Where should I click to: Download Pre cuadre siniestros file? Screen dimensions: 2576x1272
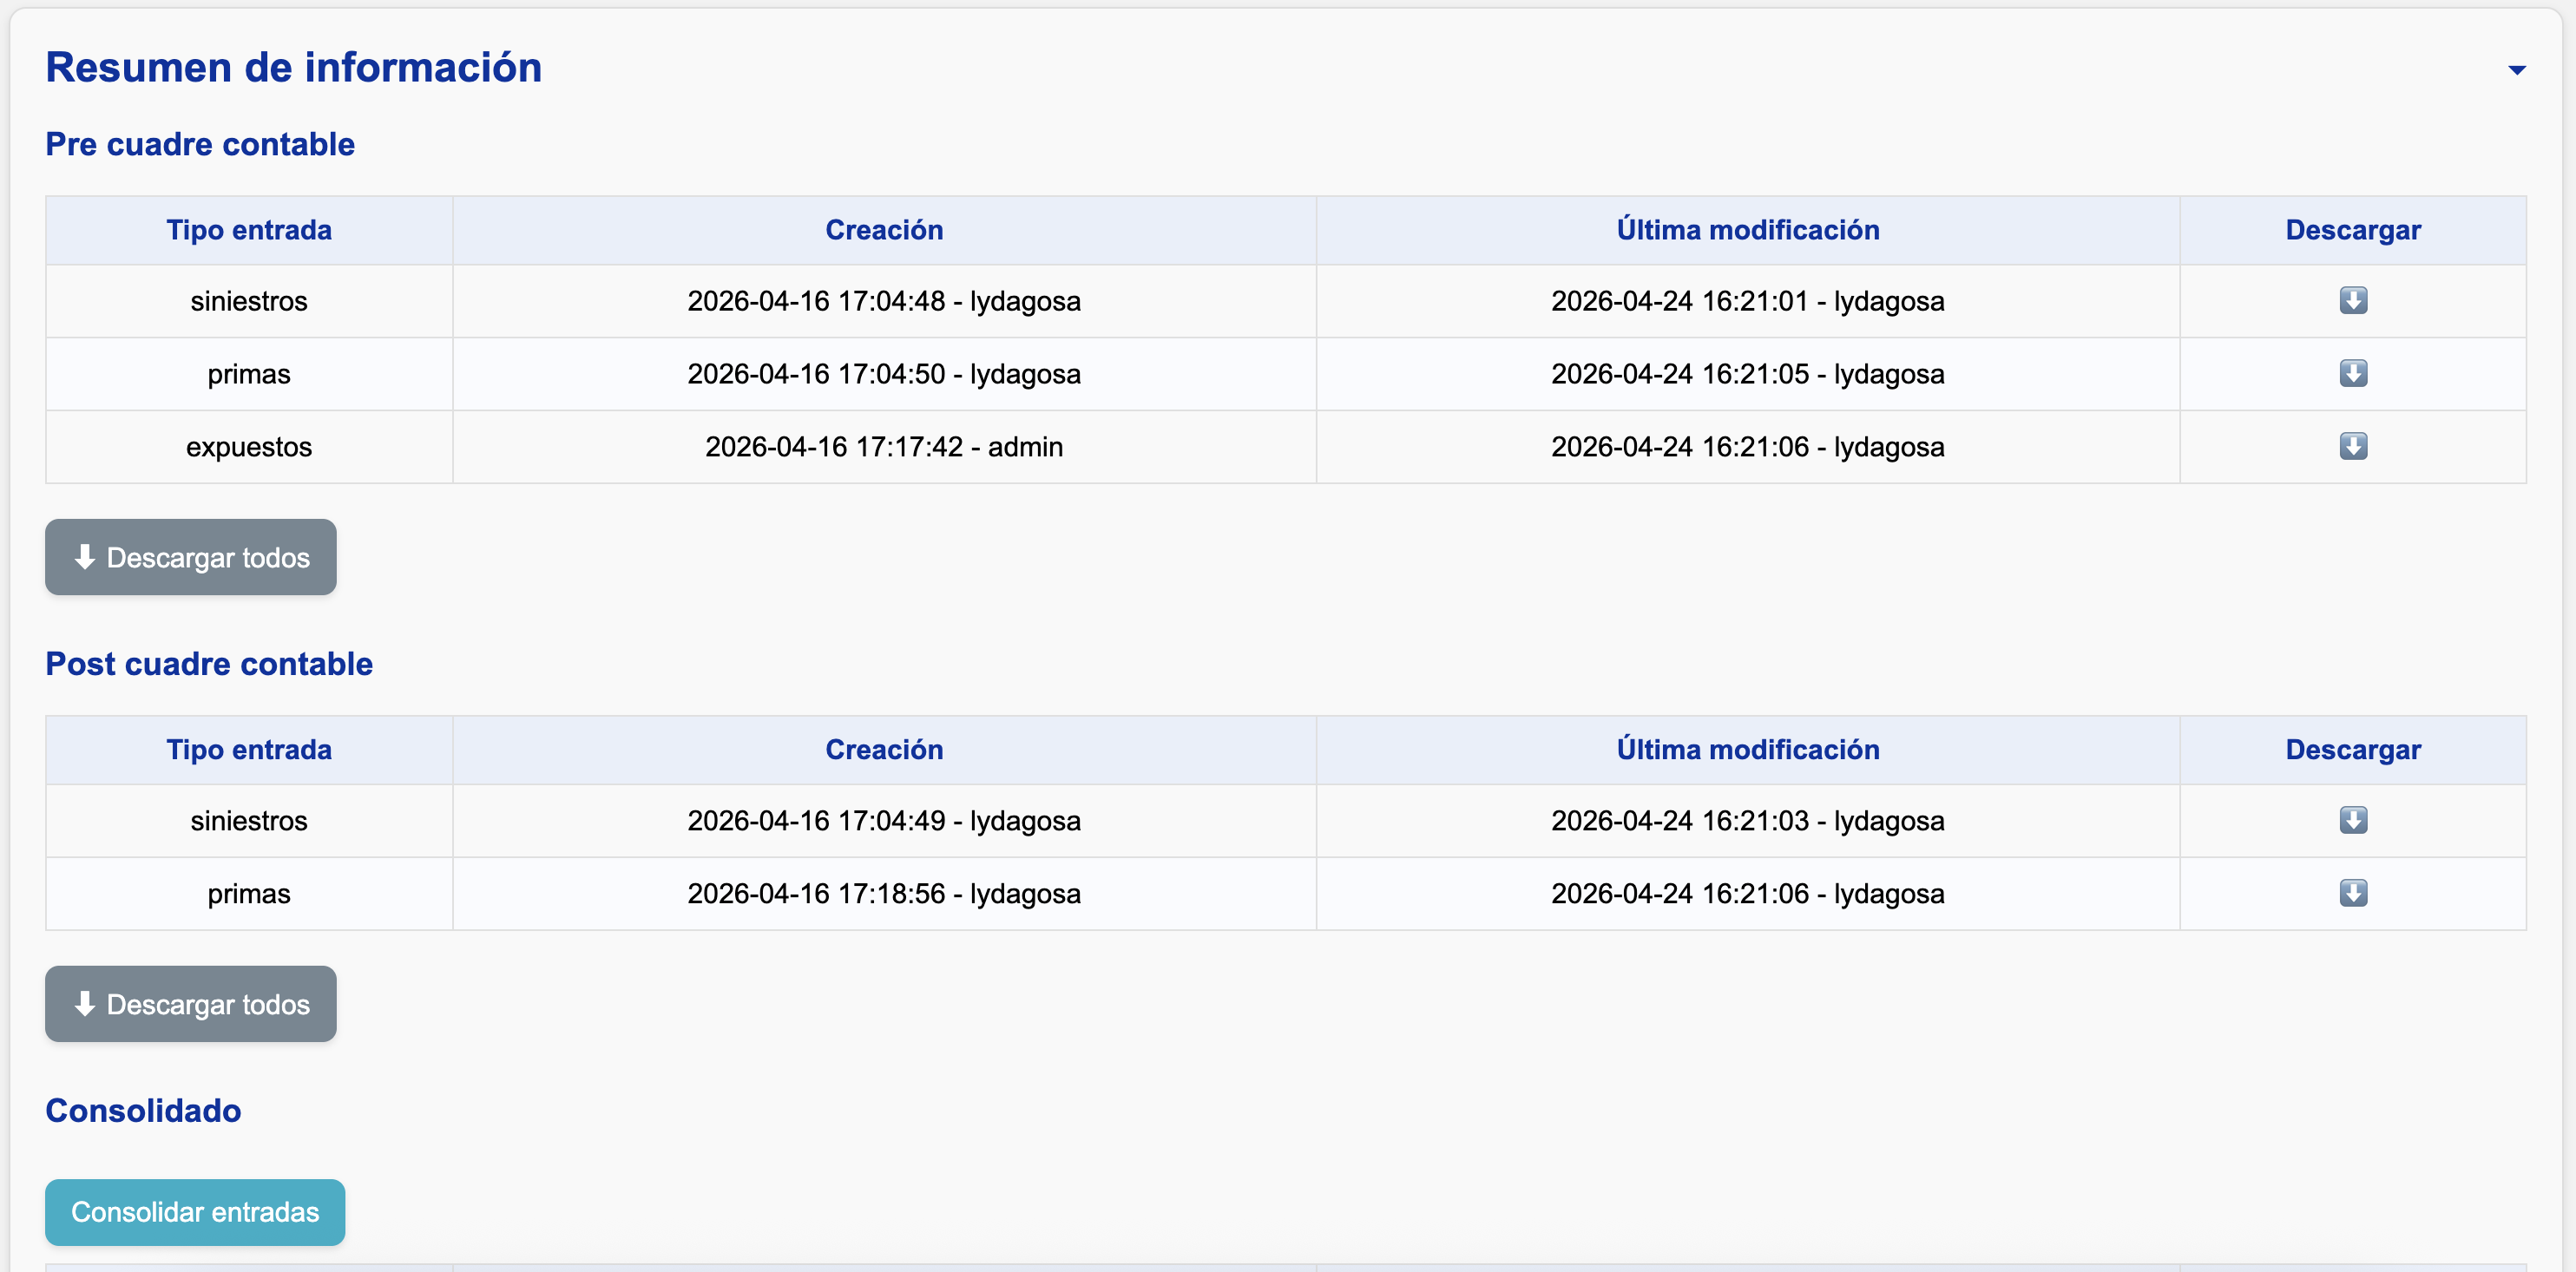click(2353, 300)
